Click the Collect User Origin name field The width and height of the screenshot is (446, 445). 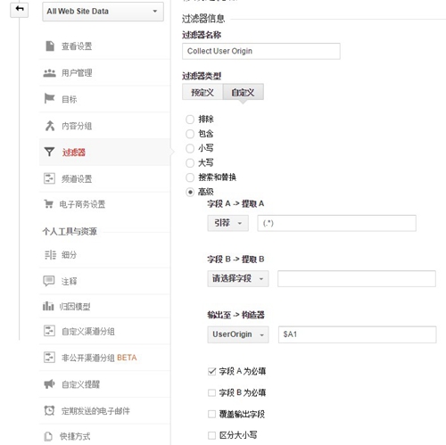(x=261, y=51)
